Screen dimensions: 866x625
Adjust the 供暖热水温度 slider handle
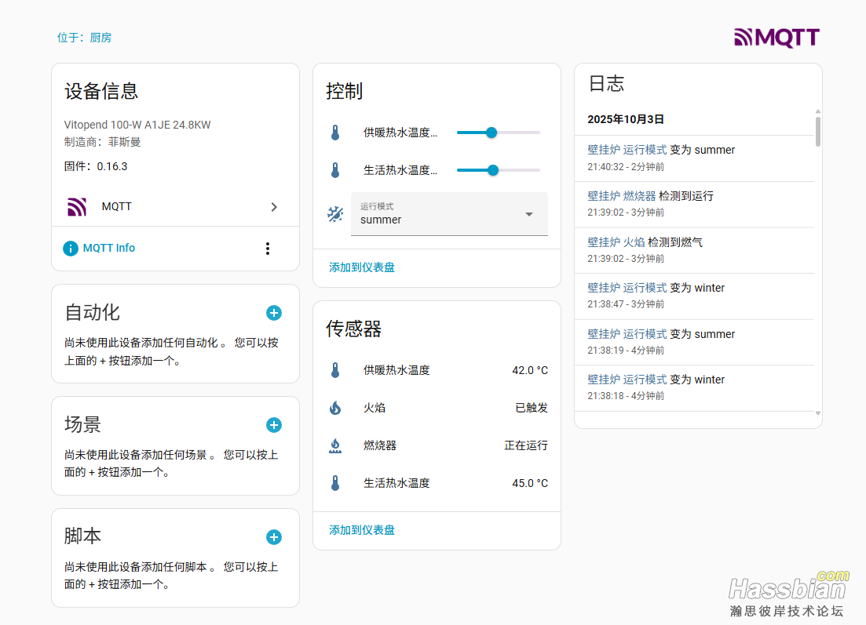491,133
